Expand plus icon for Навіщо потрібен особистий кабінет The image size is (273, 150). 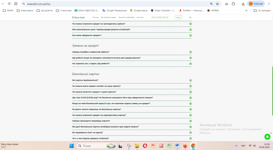point(191,52)
